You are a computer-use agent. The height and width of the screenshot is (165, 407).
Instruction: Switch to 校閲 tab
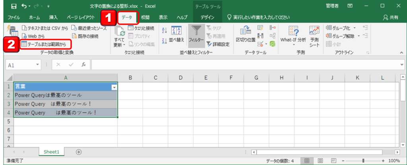(145, 17)
